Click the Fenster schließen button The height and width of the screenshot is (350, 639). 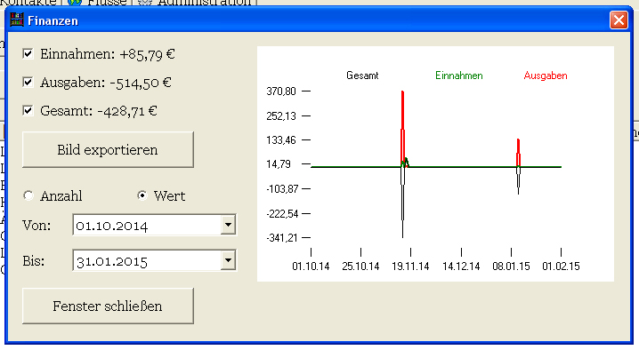point(108,306)
